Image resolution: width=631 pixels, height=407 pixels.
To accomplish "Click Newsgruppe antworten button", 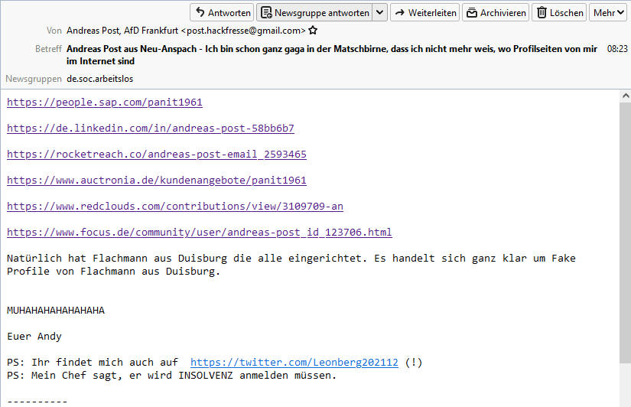I will click(314, 12).
